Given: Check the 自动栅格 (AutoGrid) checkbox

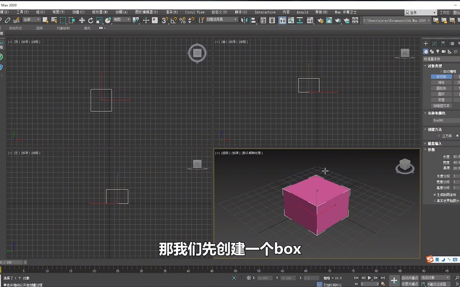Looking at the screenshot, I should click(441, 71).
